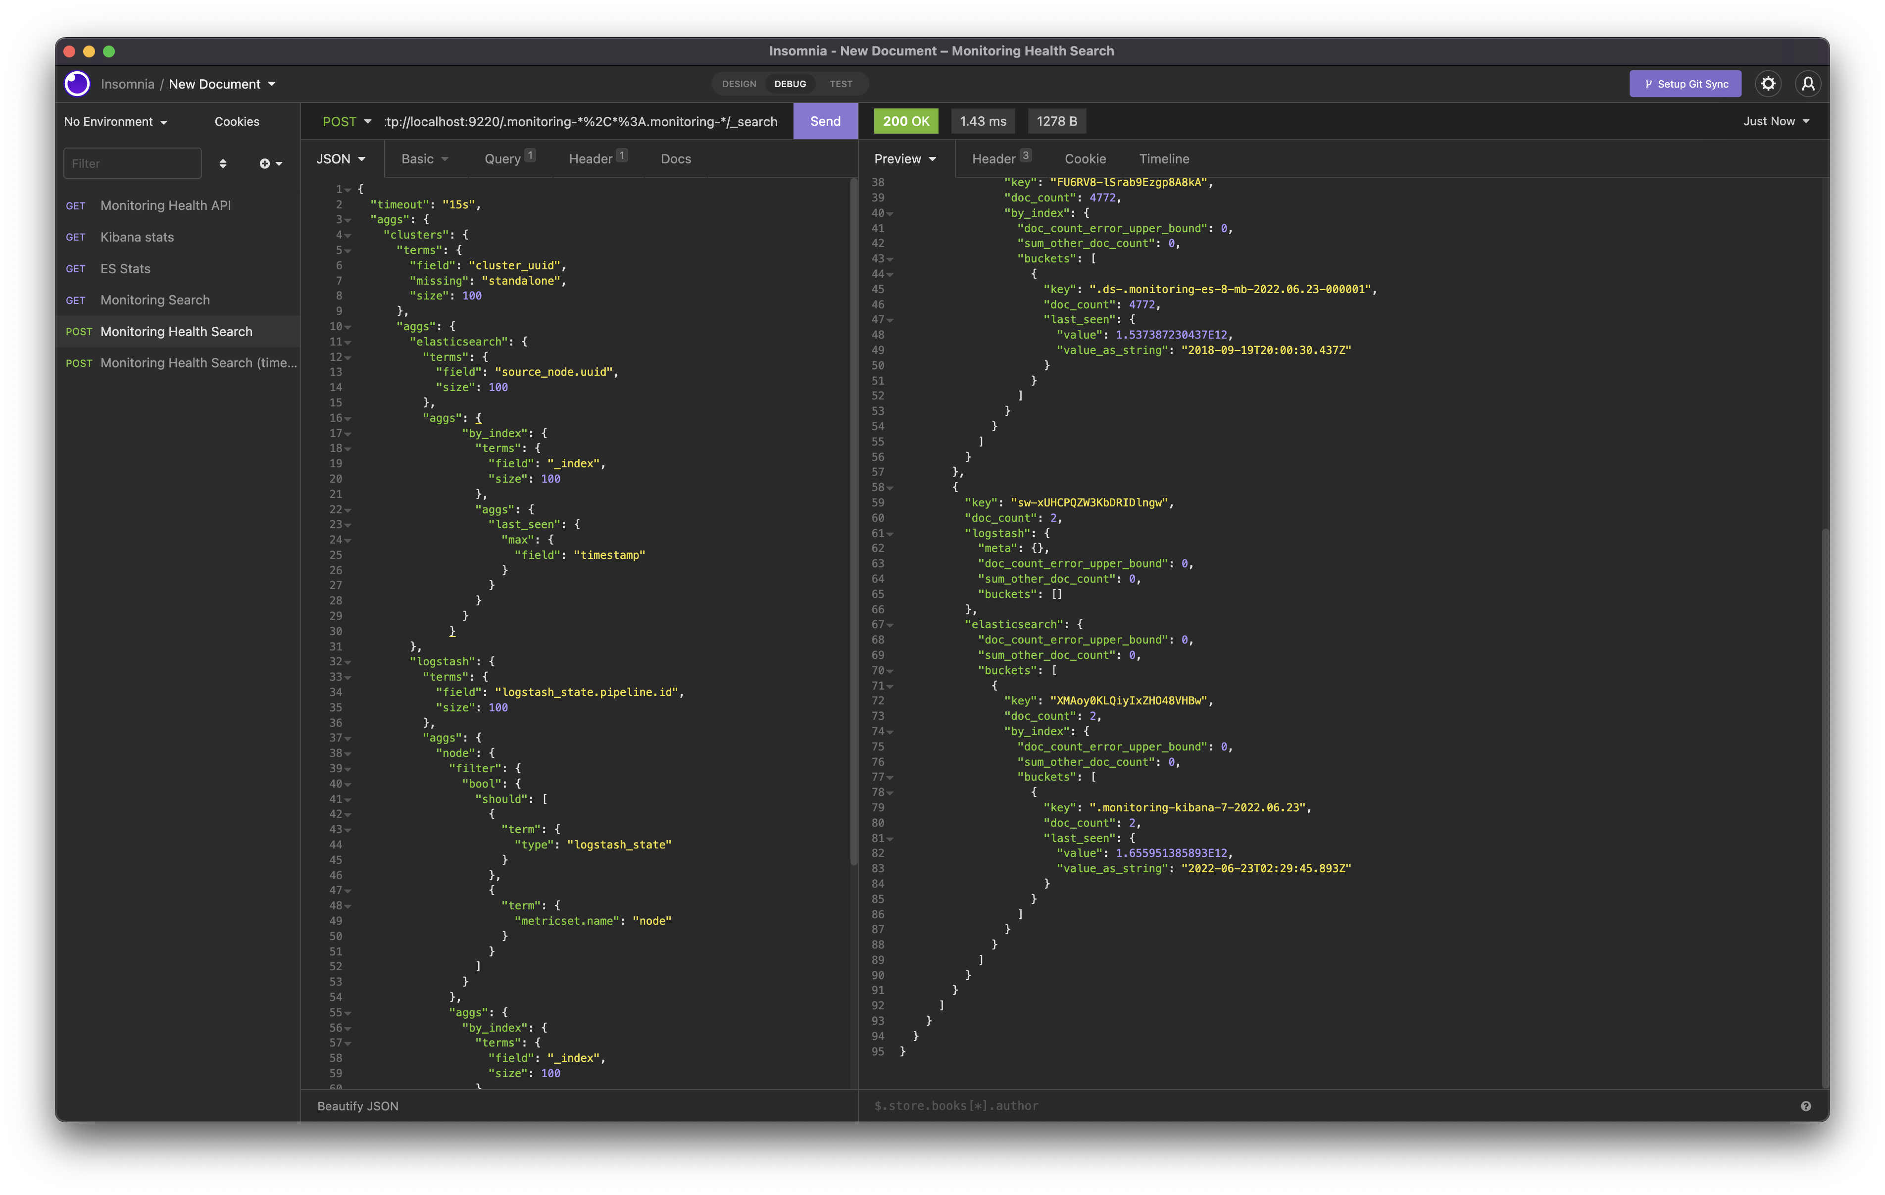Open the application settings gear
This screenshot has height=1195, width=1885.
[x=1768, y=84]
